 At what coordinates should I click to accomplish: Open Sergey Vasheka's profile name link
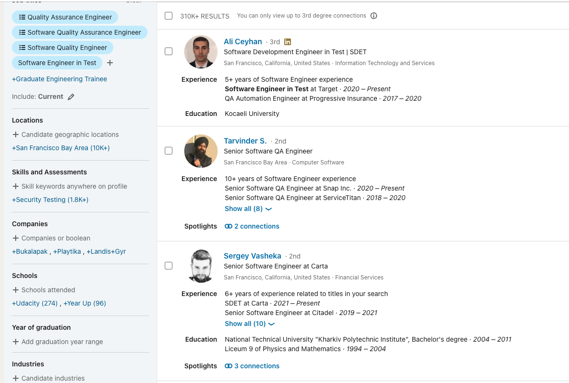coord(252,256)
